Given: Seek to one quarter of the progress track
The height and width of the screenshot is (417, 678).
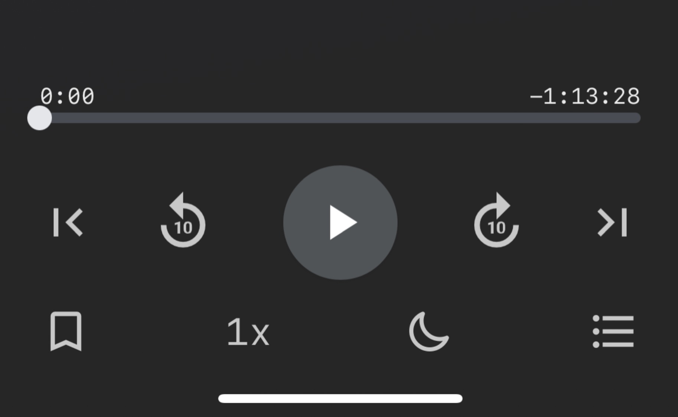Looking at the screenshot, I should pyautogui.click(x=190, y=118).
